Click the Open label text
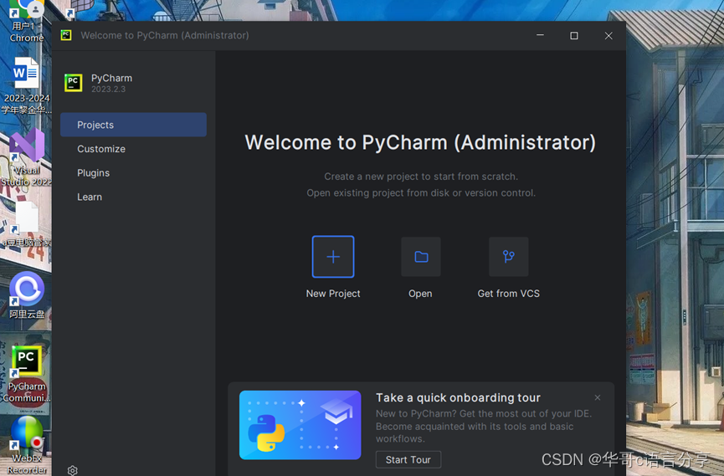 tap(420, 294)
